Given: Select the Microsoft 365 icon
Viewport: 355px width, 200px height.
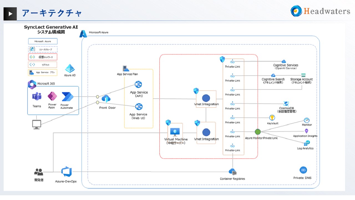Looking at the screenshot, I should pyautogui.click(x=32, y=84).
